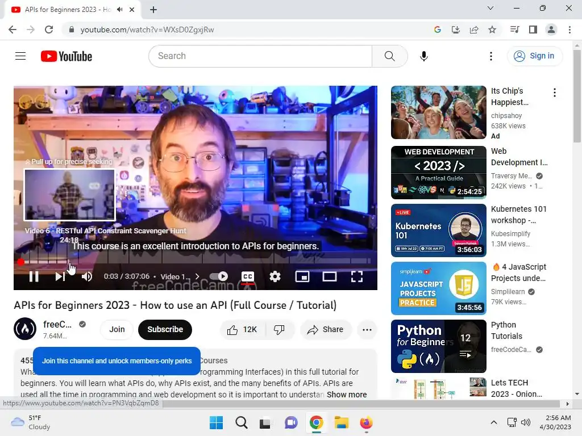Enable theater mode

[329, 276]
